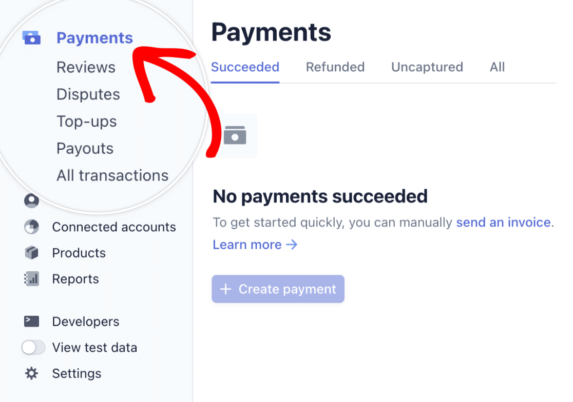Open Disputes in the sidebar
This screenshot has height=402, width=573.
point(88,94)
